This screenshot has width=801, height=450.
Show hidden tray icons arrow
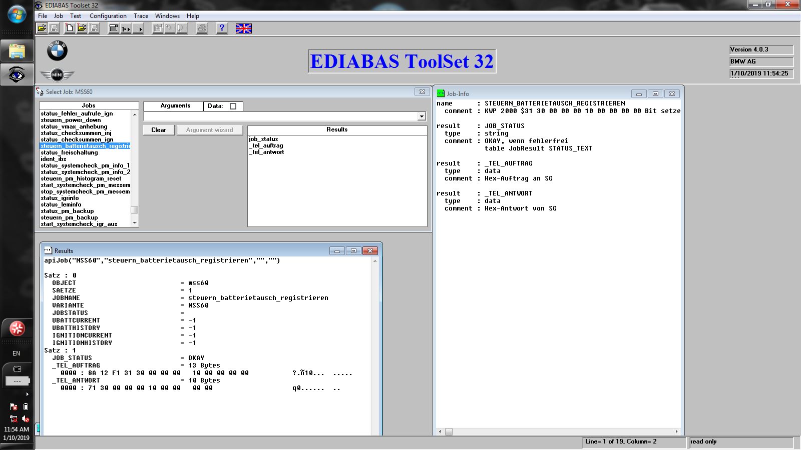point(27,394)
